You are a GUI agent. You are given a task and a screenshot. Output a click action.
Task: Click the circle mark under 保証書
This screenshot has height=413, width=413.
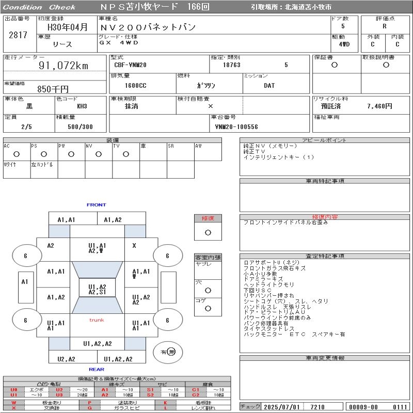tap(335, 65)
